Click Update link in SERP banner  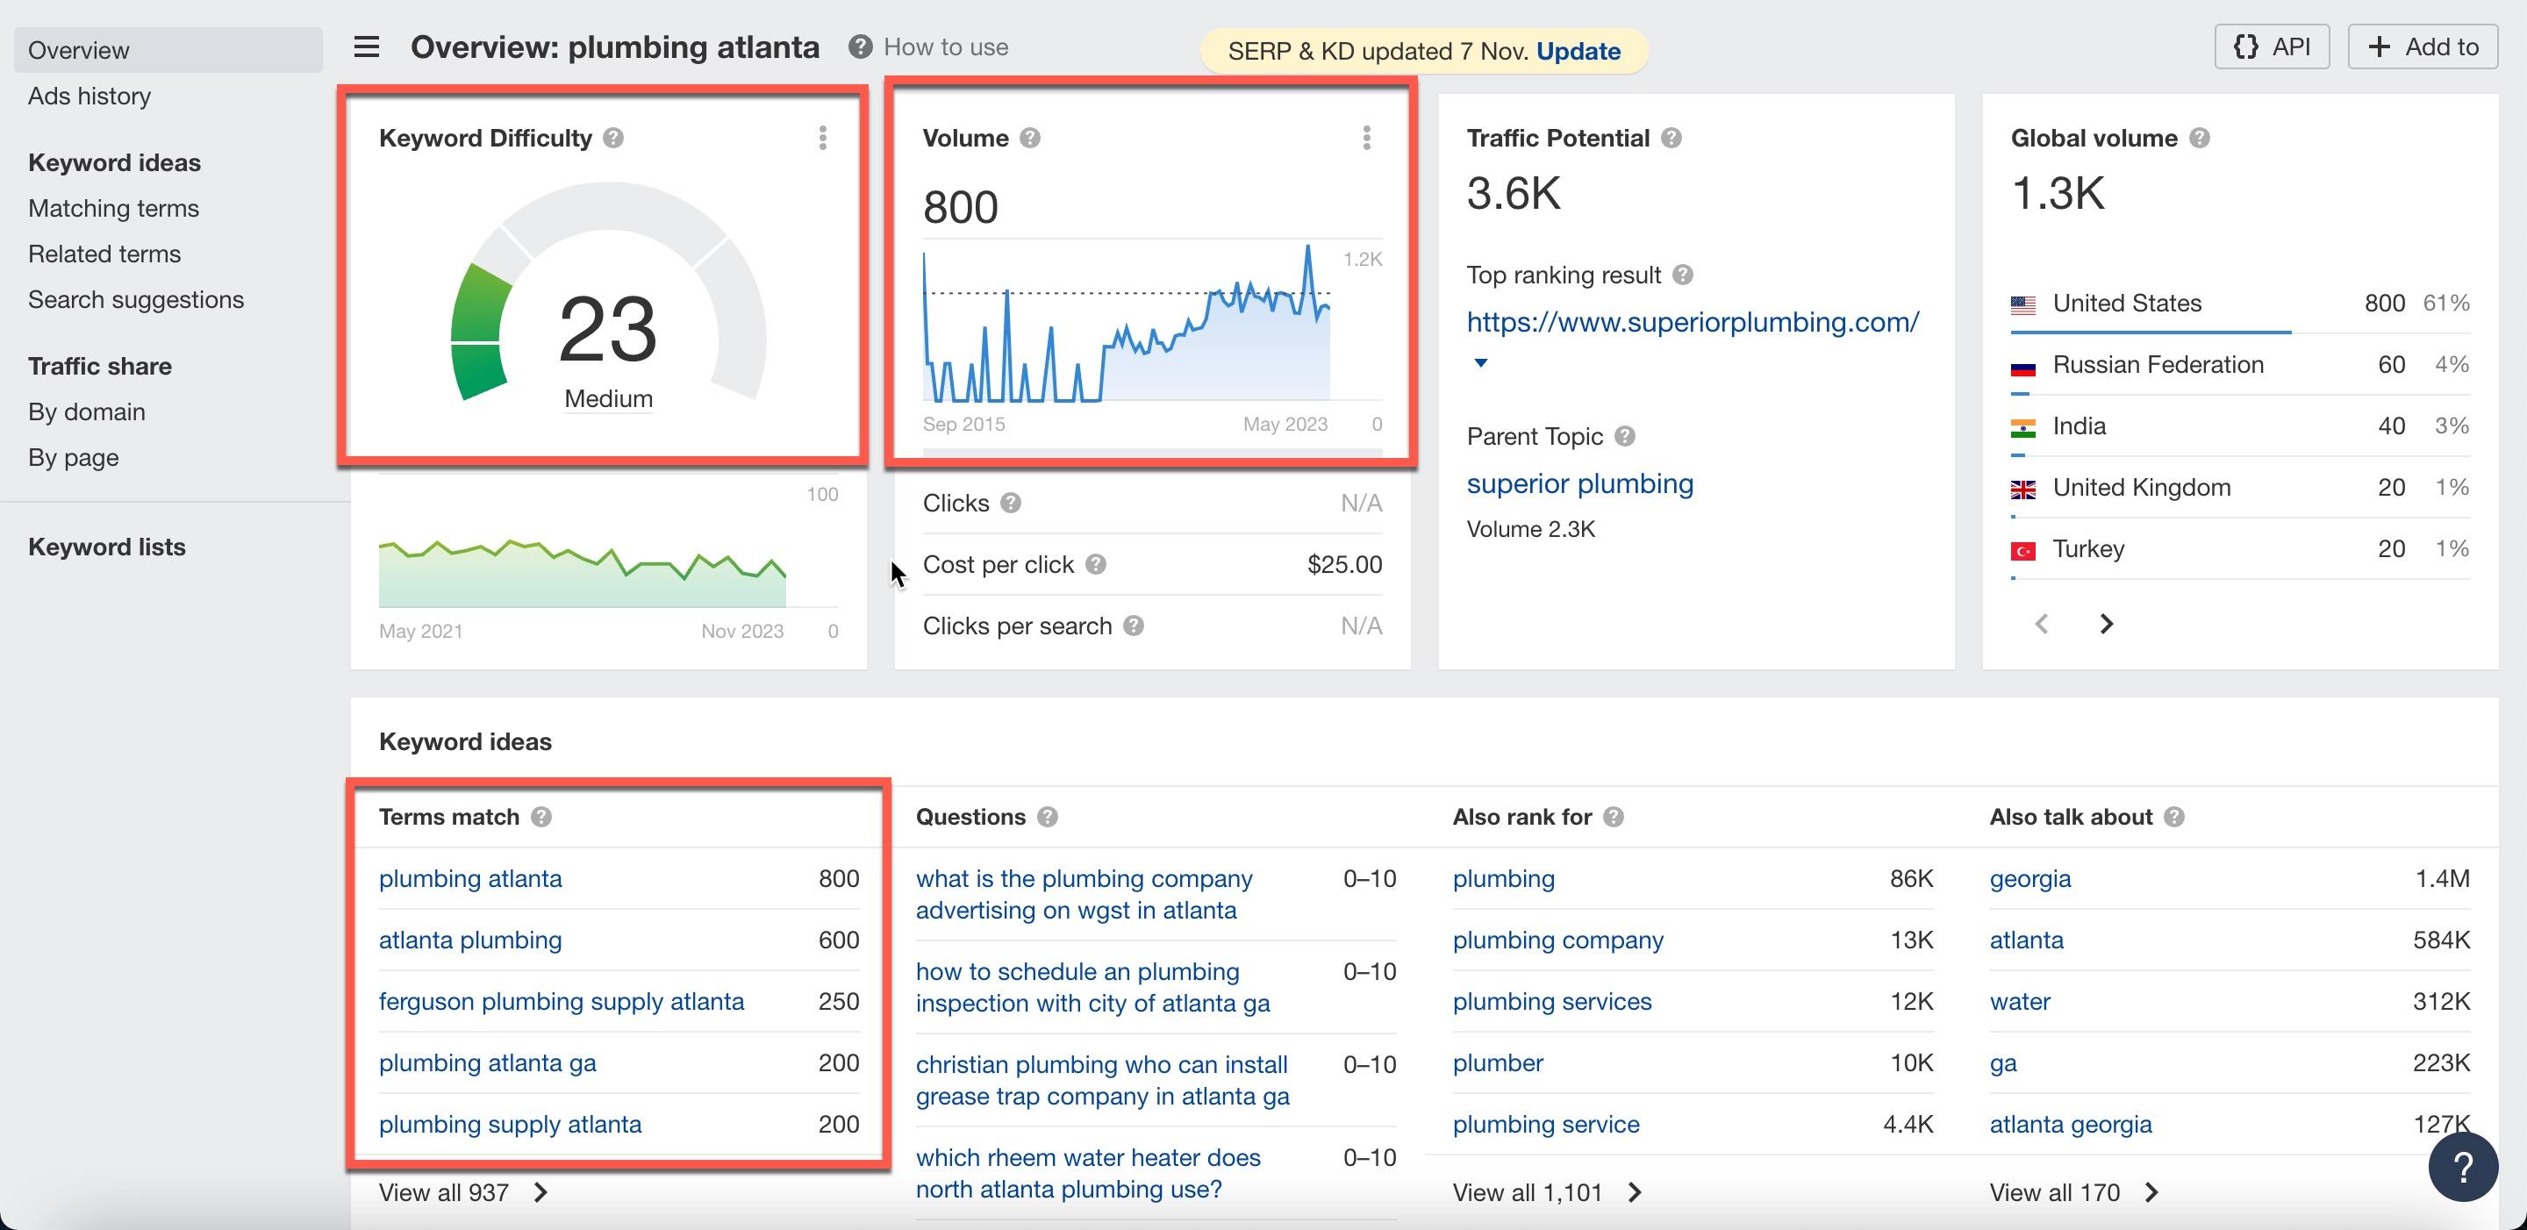(x=1578, y=51)
